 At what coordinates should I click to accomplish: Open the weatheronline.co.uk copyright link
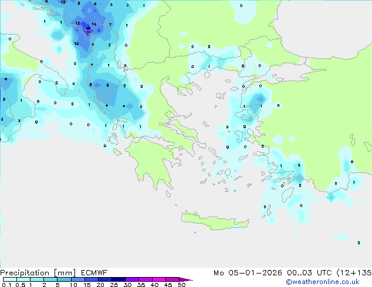click(323, 282)
